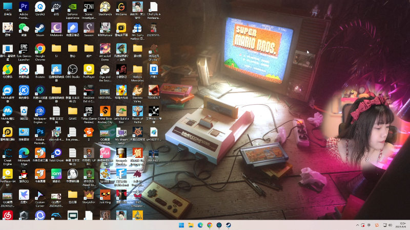
Task: Switch to Steam in the taskbar
Action: click(228, 225)
